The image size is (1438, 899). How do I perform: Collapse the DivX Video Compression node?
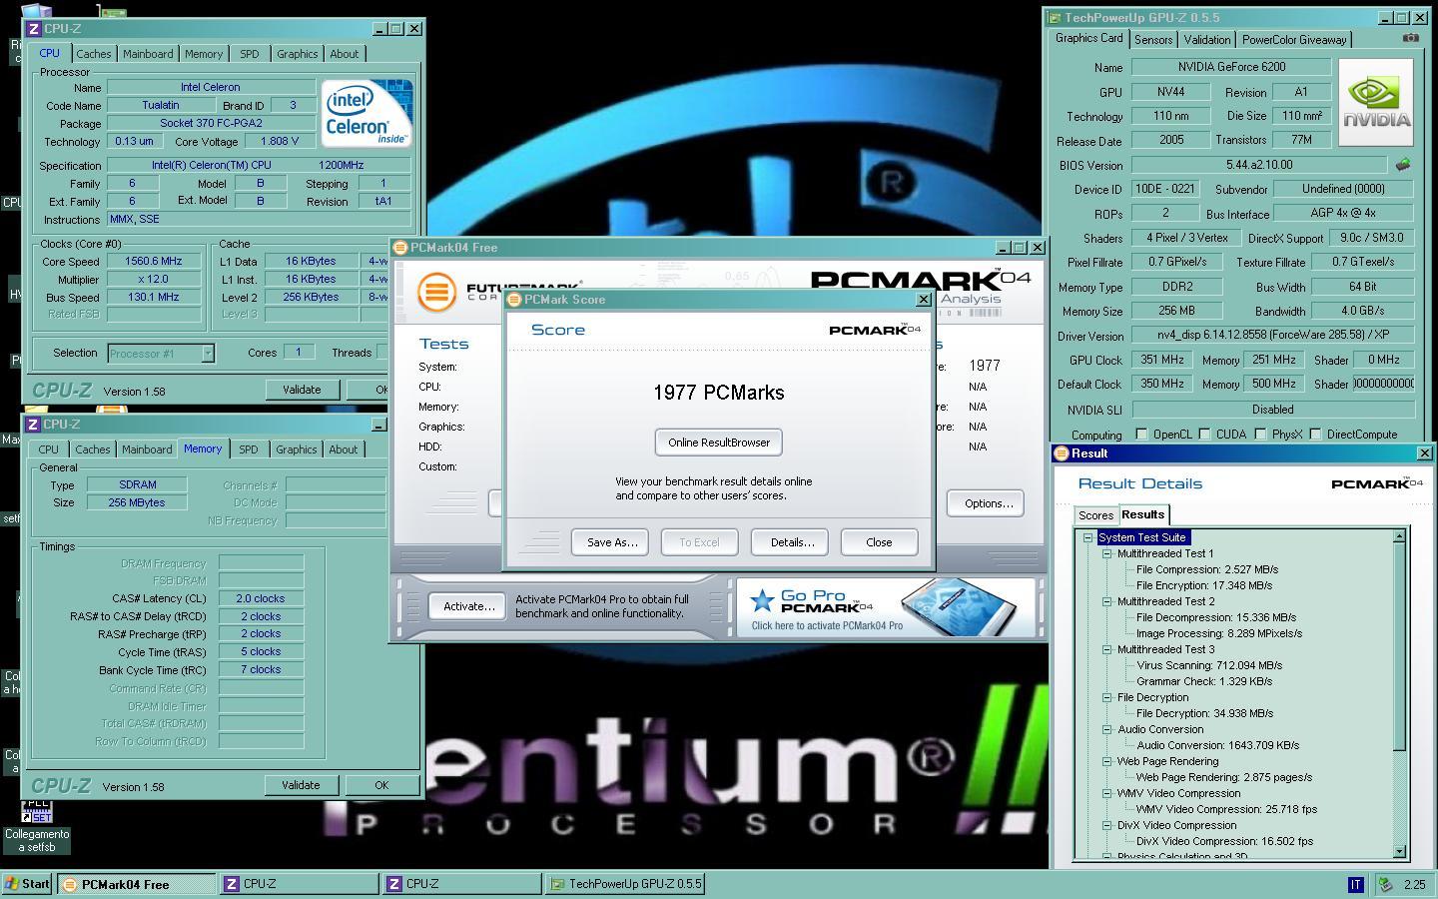[x=1107, y=825]
